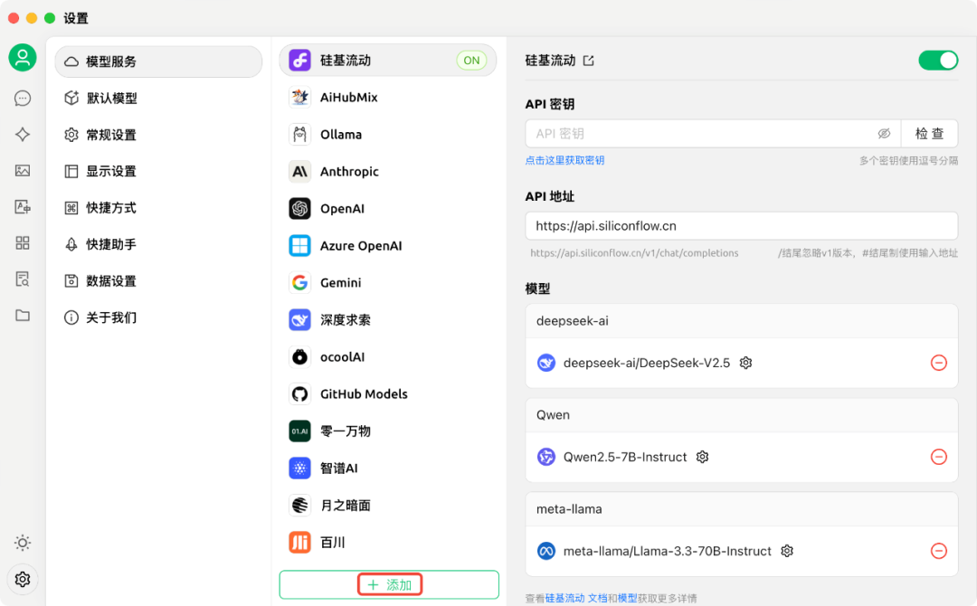Select 显示设置 in the settings menu
977x606 pixels.
tap(110, 172)
